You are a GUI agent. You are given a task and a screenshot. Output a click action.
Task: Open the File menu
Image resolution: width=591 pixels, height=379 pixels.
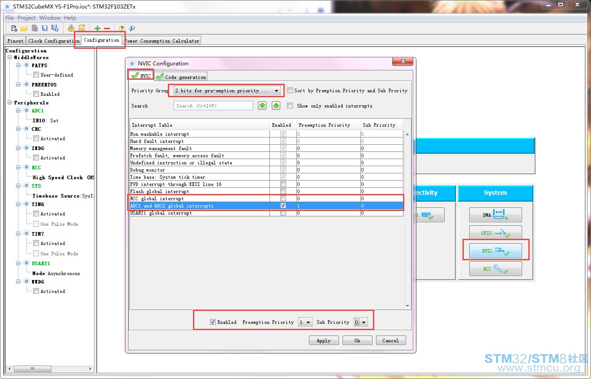[9, 18]
